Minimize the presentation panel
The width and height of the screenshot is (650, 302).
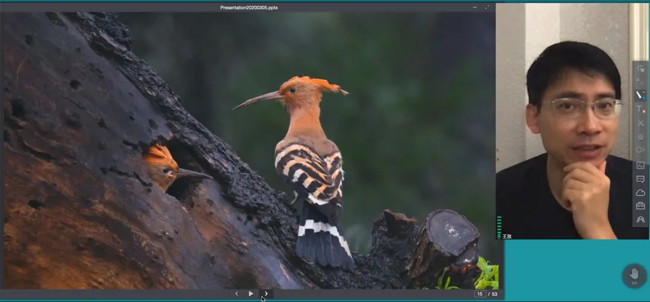475,7
